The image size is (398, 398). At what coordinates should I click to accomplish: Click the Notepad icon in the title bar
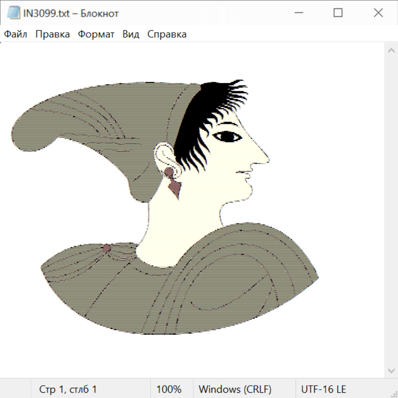pos(13,13)
